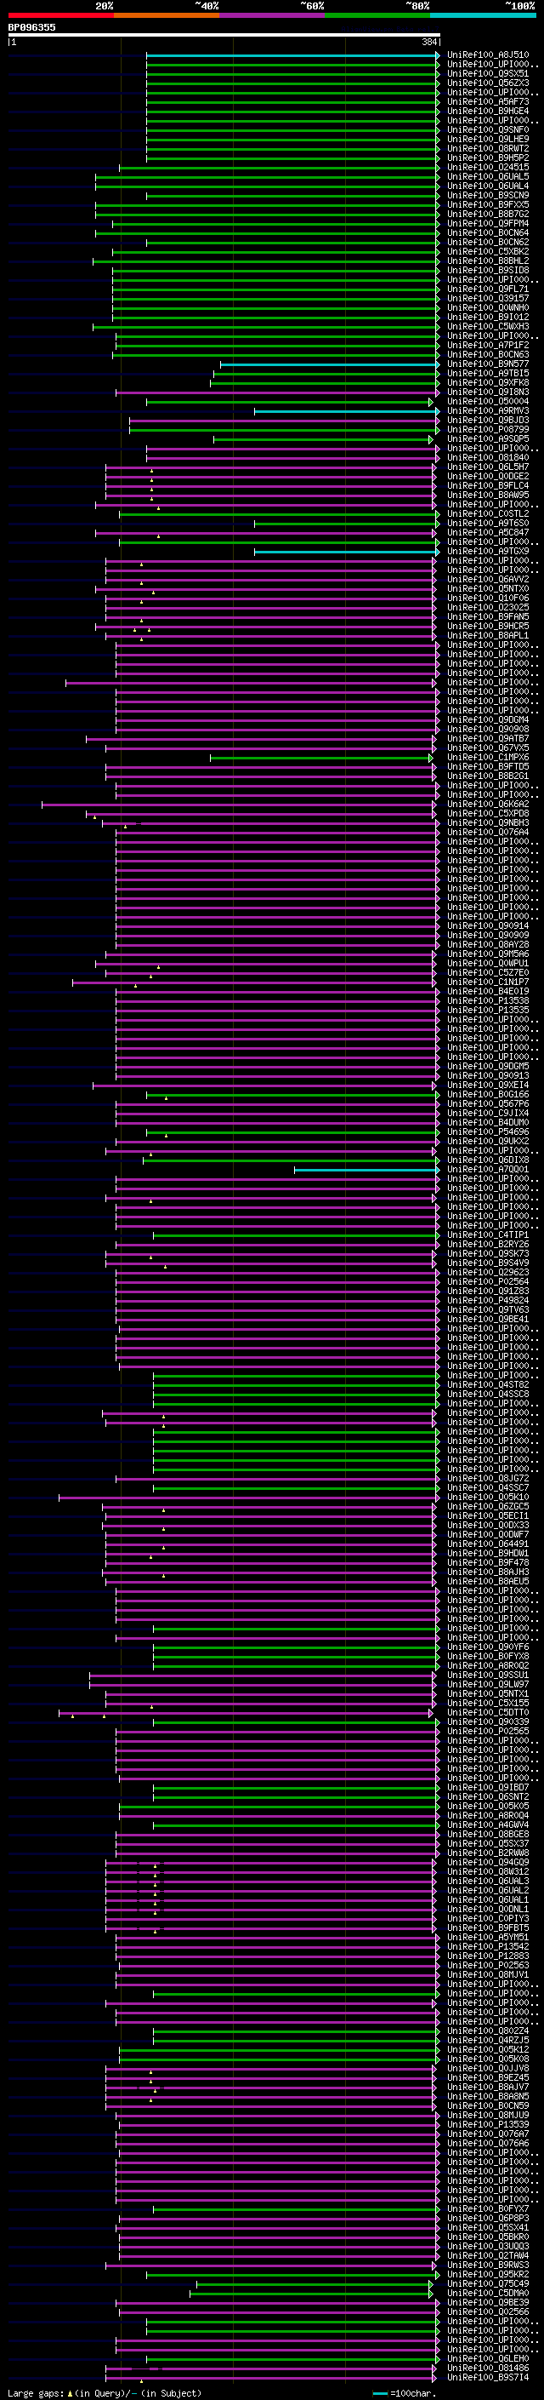Click the green ~80% legend segment

pyautogui.click(x=377, y=15)
